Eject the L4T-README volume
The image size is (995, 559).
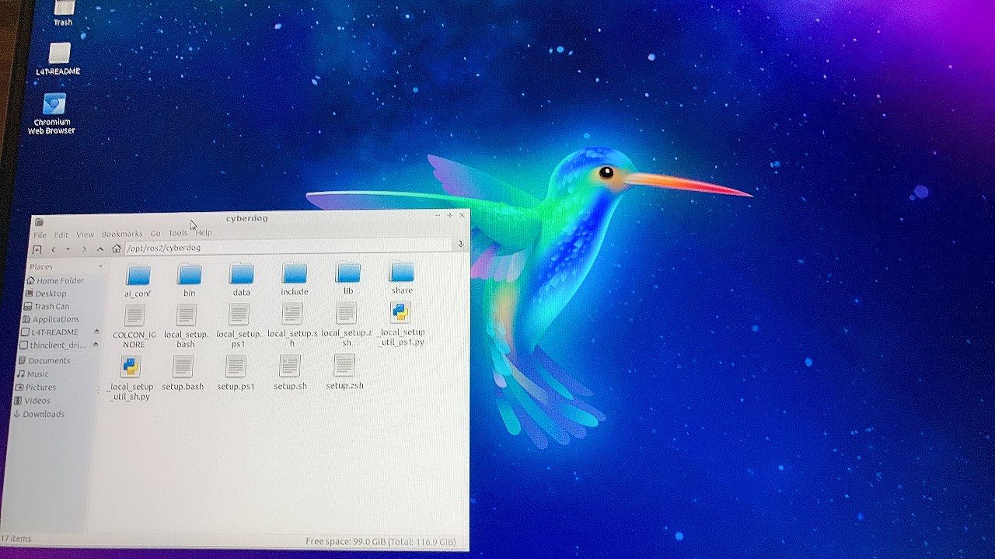click(96, 332)
